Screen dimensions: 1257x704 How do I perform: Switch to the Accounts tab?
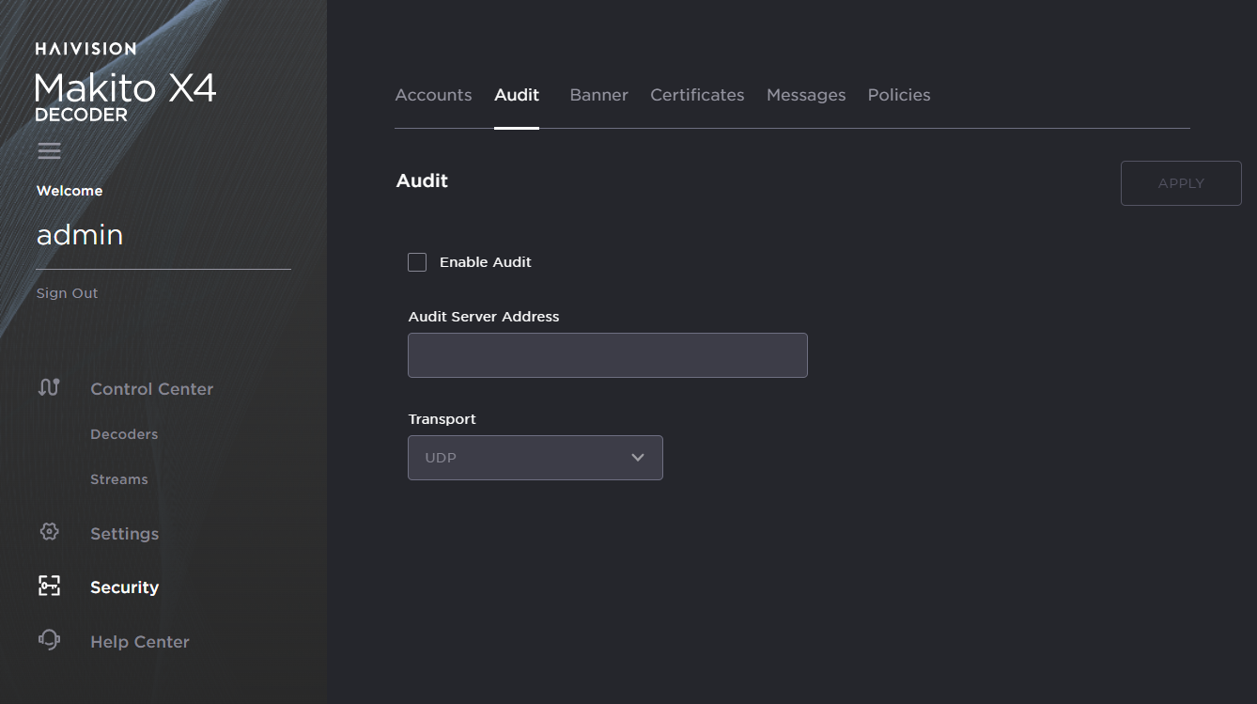pos(433,95)
